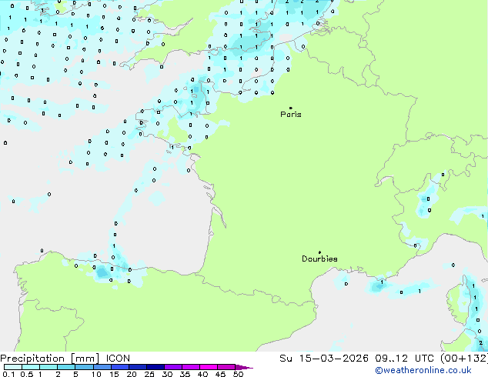Select the 15–20 mm legend swatch
488x377 pixels.
pos(120,367)
